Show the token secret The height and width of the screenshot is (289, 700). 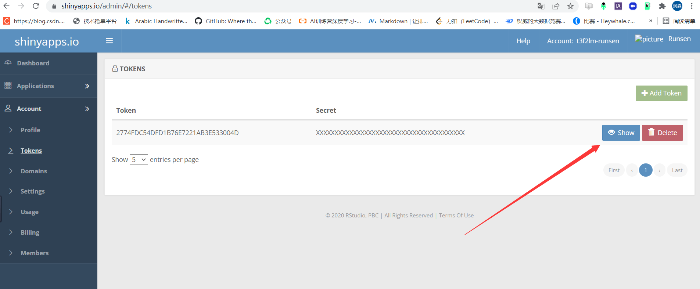[621, 133]
